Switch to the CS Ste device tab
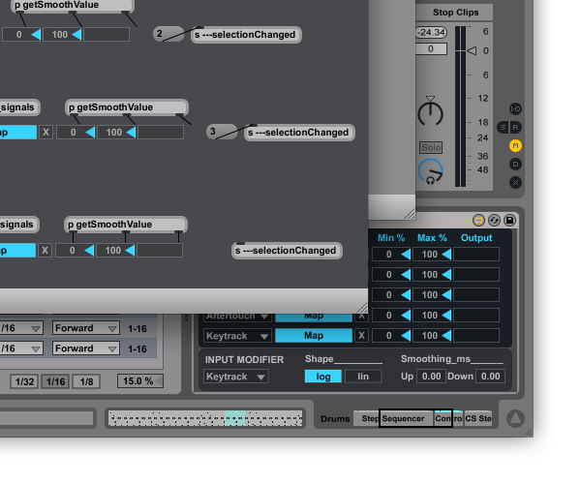The width and height of the screenshot is (581, 484). [x=478, y=418]
